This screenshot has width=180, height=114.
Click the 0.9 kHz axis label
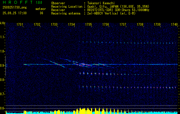pyautogui.click(x=2, y=66)
